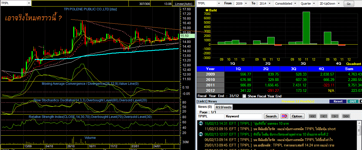
Task: Click the 15.50 current price label
Action: click(x=187, y=36)
